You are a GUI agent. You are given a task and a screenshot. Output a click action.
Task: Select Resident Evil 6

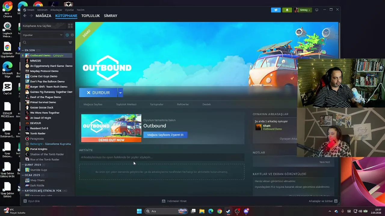click(x=39, y=128)
